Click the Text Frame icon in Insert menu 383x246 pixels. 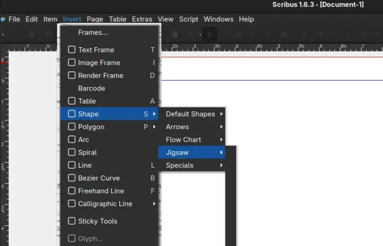click(72, 50)
